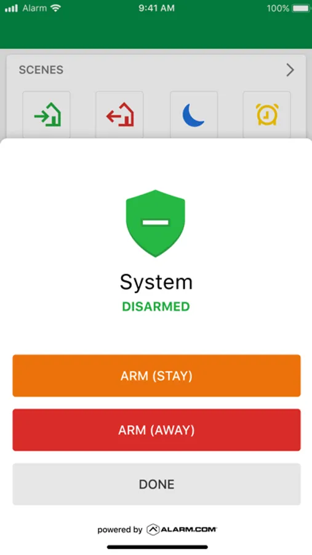Tap the battery icon in status bar
Screen dimensions: 312x555
point(302,8)
